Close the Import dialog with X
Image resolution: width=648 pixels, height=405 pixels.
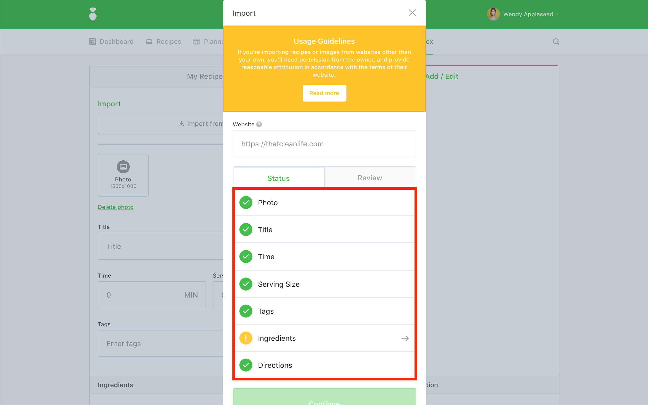point(412,13)
